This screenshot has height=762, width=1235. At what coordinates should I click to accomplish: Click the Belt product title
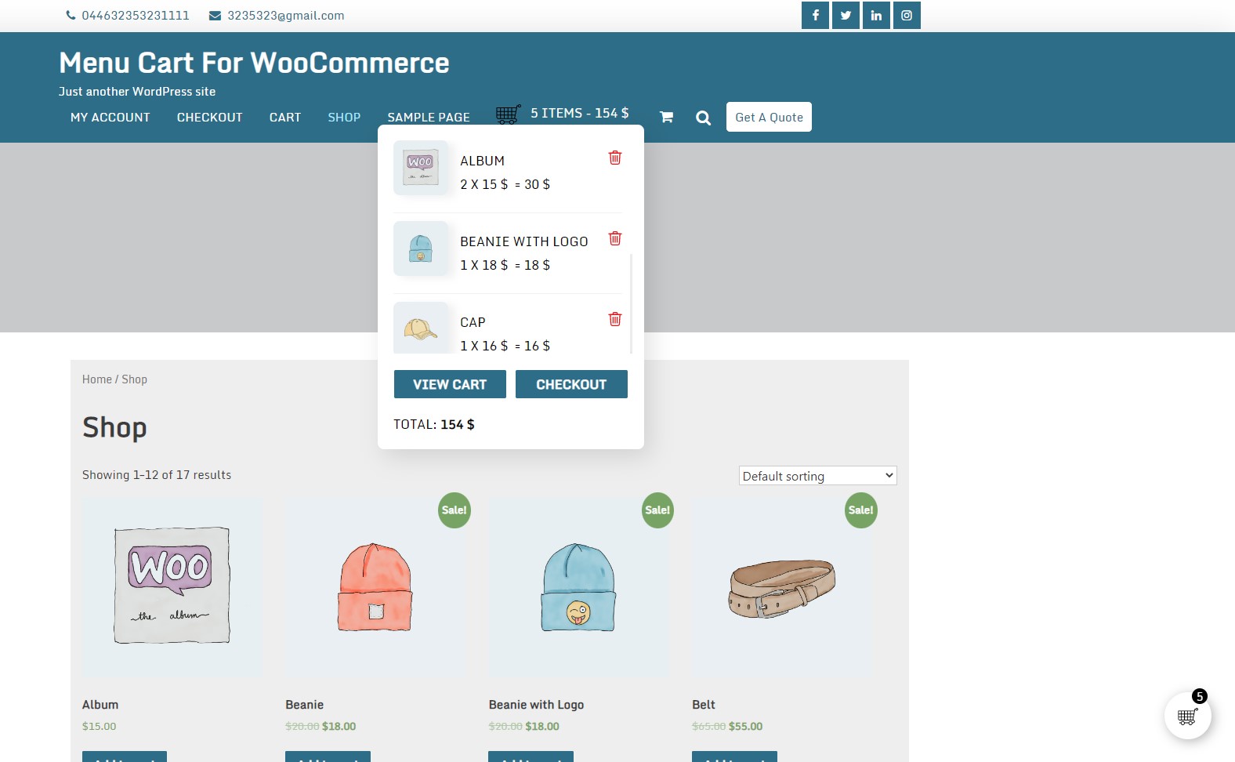(x=704, y=705)
